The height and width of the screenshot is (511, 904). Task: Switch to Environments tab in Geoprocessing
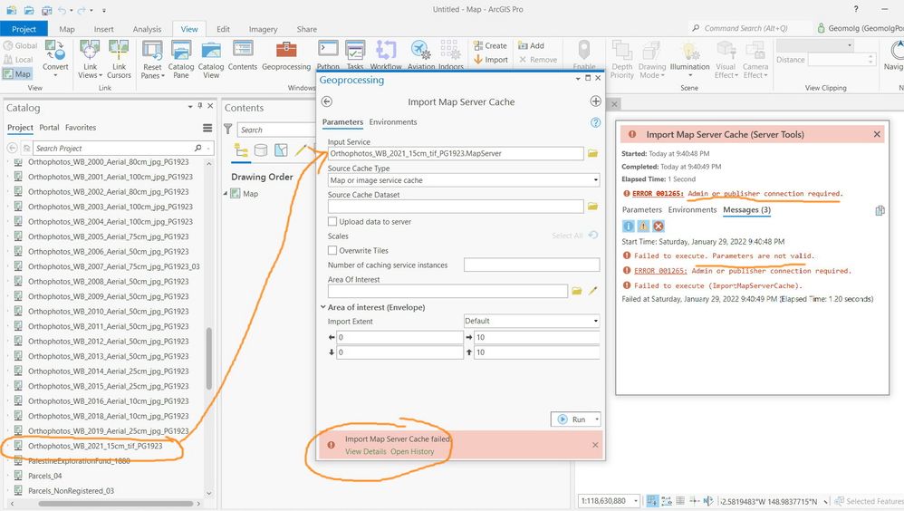click(x=393, y=122)
